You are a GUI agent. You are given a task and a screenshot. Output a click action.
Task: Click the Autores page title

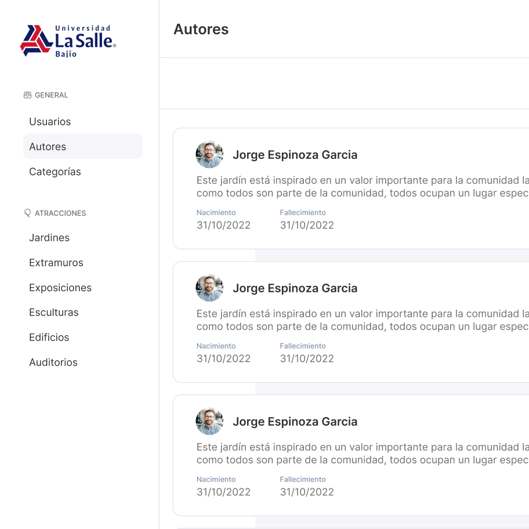201,30
